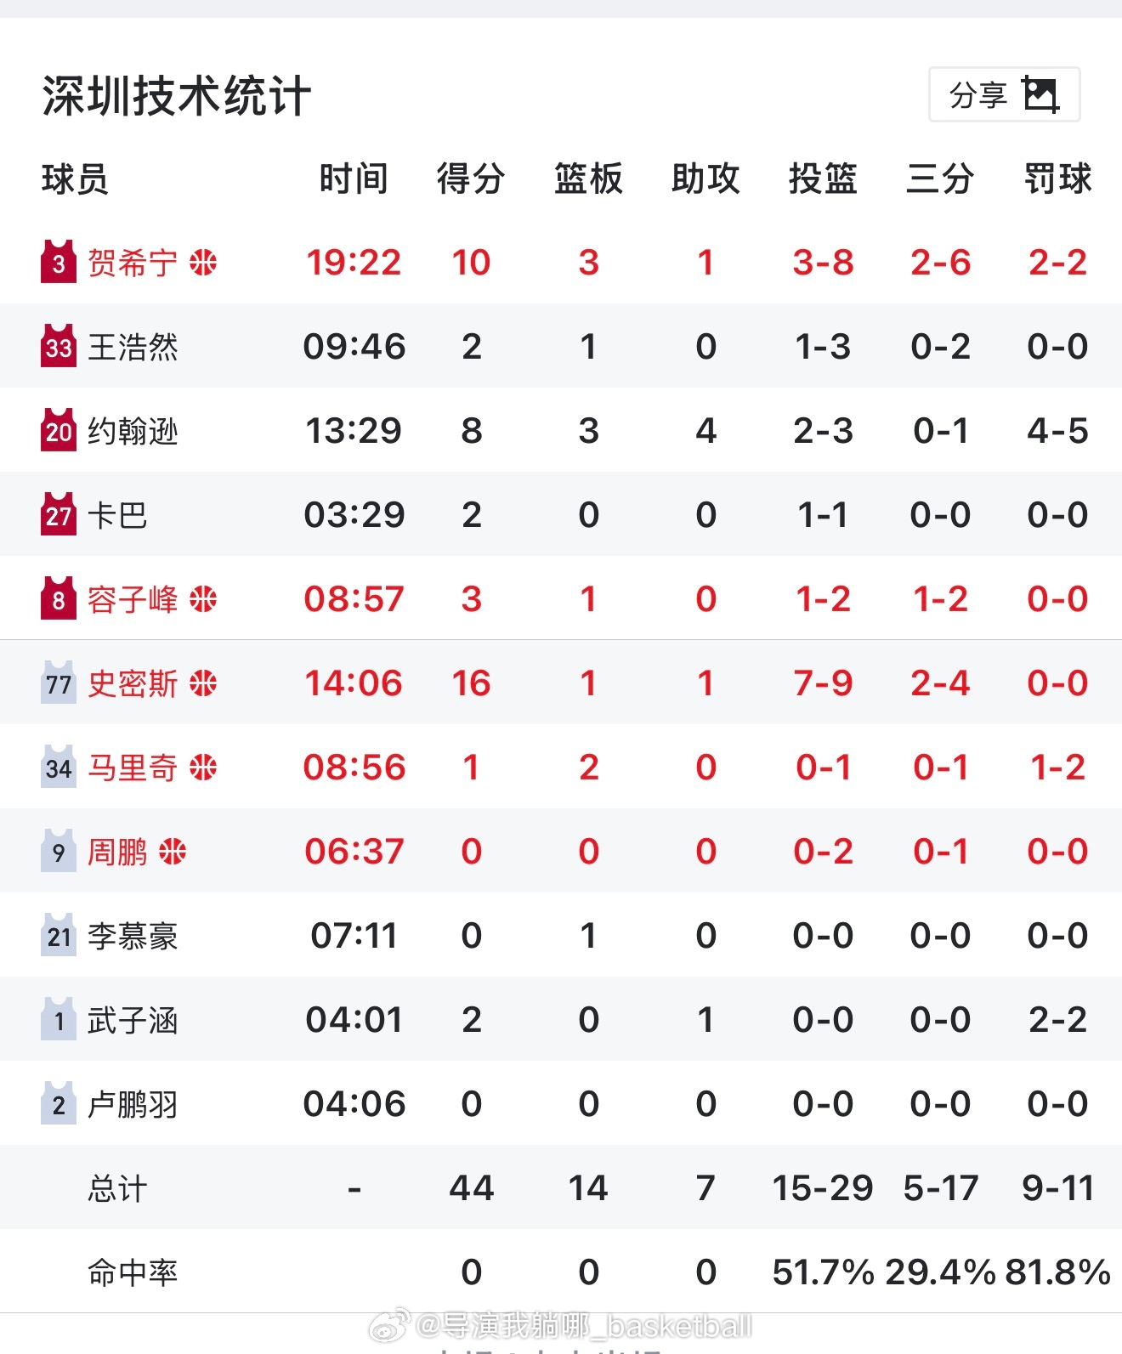Click jersey number 21 icon for 李慕豪
1122x1354 pixels.
tap(58, 936)
